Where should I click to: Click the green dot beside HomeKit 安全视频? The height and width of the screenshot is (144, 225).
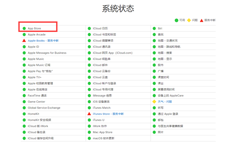tap(24, 120)
